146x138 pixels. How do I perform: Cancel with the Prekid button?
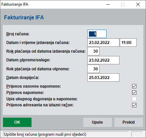[x=129, y=122]
